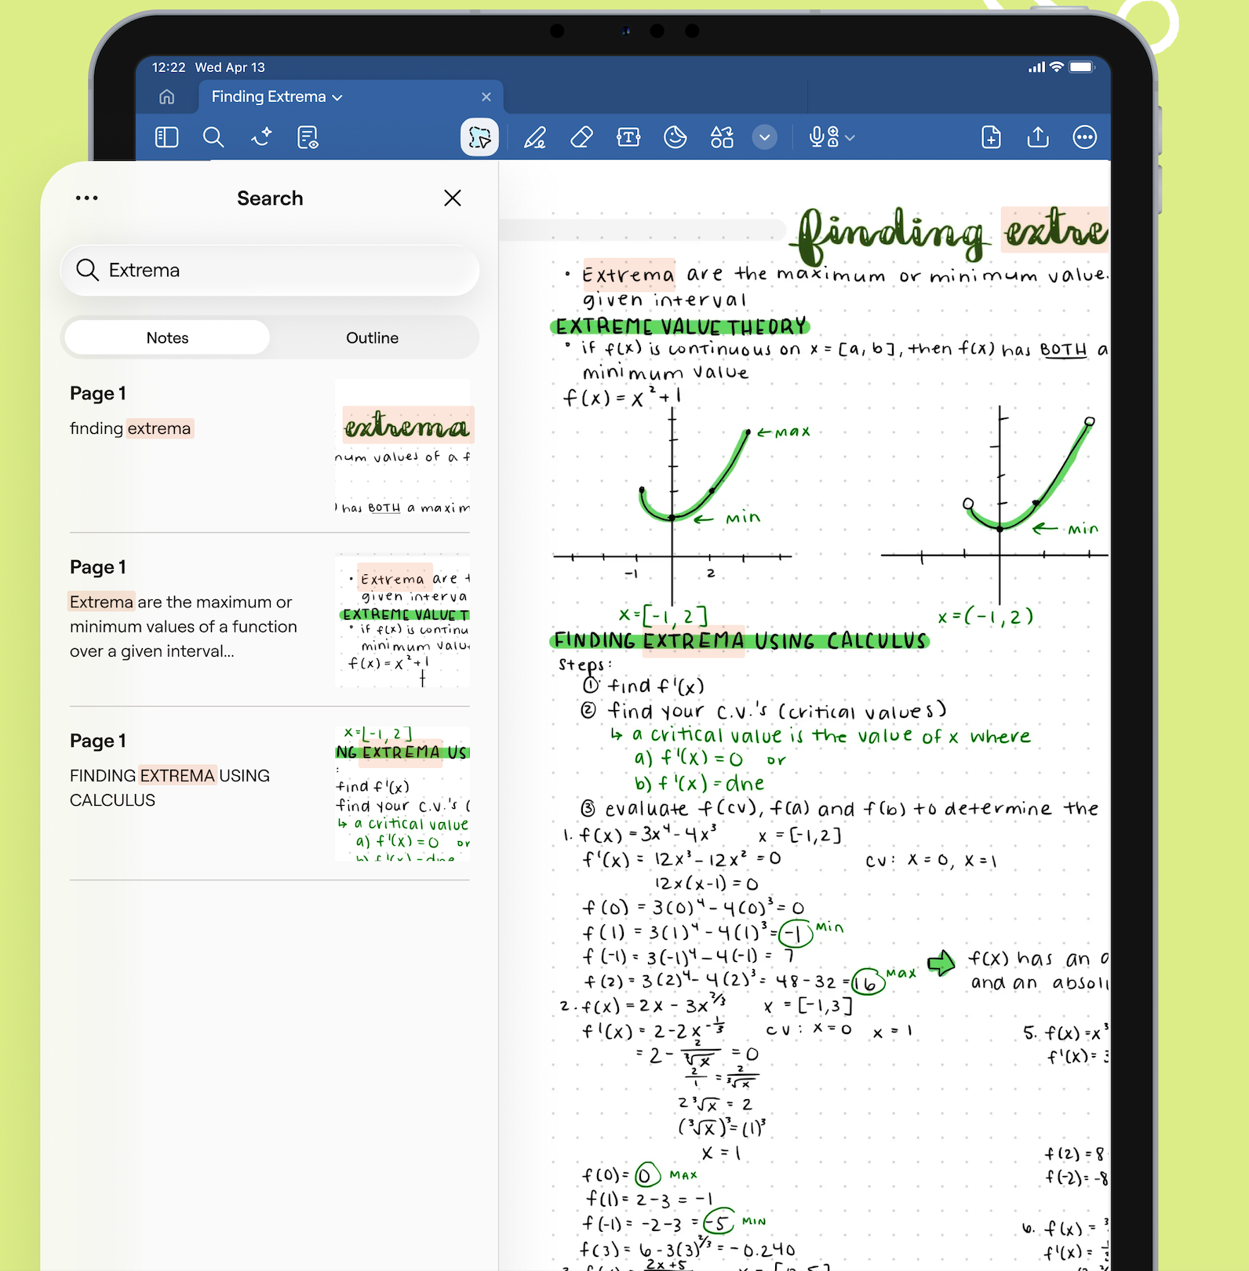This screenshot has width=1249, height=1271.
Task: Open the audio recording microphone tool
Action: point(824,137)
